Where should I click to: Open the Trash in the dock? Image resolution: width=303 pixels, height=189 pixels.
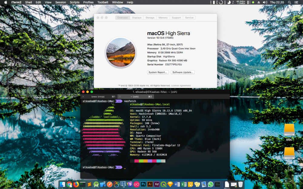pyautogui.click(x=240, y=184)
